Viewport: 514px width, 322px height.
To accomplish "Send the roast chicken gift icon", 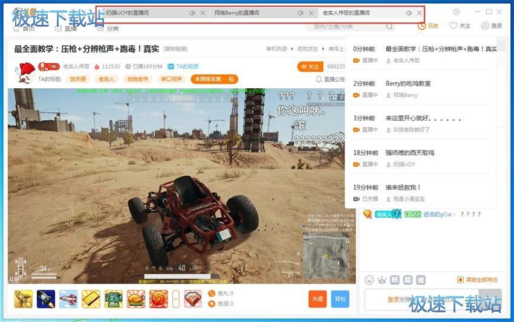I will [136, 299].
